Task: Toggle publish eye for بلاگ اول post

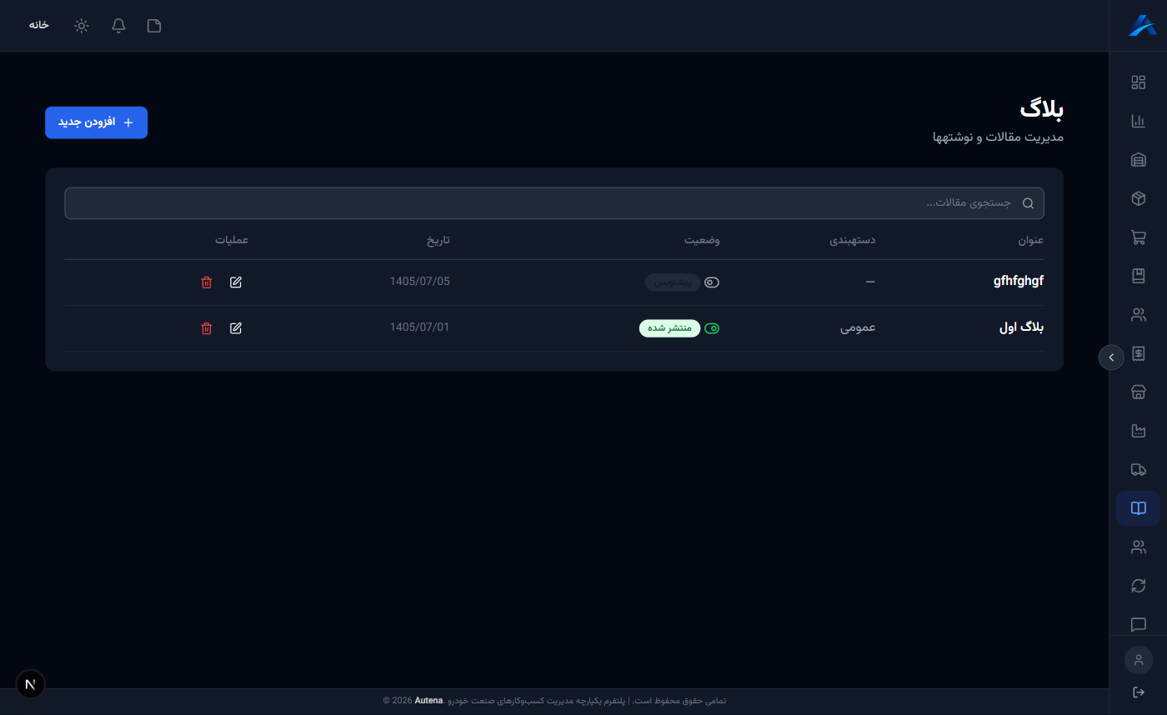Action: tap(712, 328)
